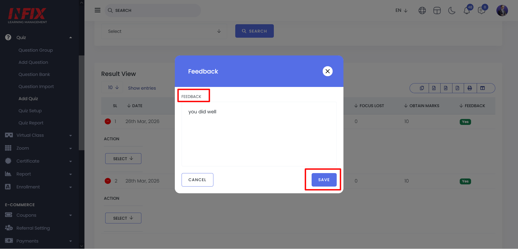Click the Export to Excel icon
The width and height of the screenshot is (518, 249).
(x=434, y=88)
